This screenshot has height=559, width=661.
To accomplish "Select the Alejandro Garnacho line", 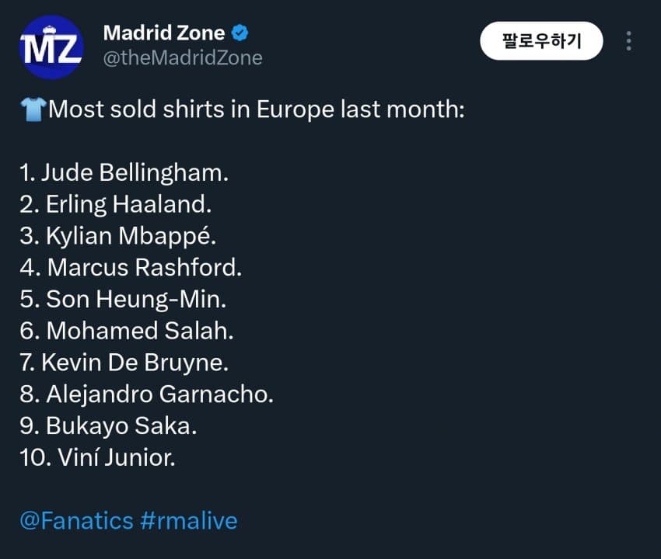I will 147,394.
